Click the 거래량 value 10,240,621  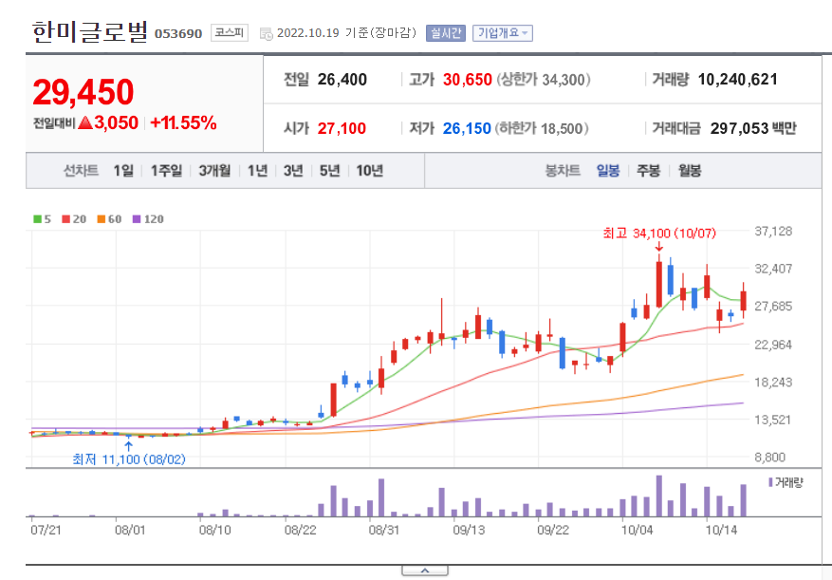pyautogui.click(x=737, y=80)
